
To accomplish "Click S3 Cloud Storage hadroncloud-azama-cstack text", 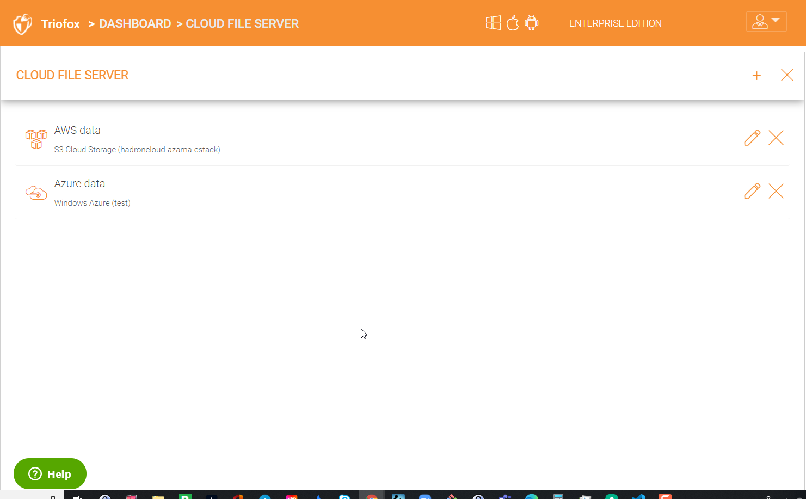I will click(137, 150).
